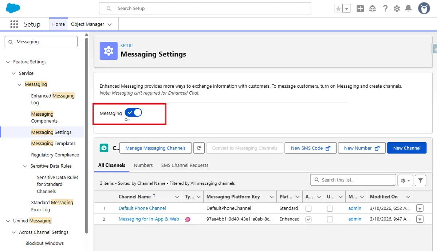Check the second checkbox for Messaging for In-App & Web
This screenshot has height=251, width=437.
(330, 219)
